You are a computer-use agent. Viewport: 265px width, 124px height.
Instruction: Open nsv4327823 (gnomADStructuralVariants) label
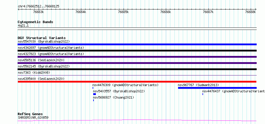click(51, 54)
